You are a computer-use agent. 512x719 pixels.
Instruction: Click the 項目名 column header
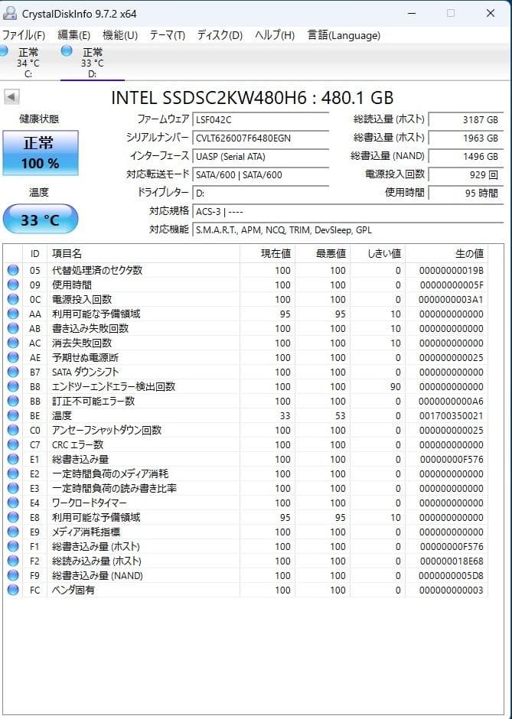(x=143, y=254)
